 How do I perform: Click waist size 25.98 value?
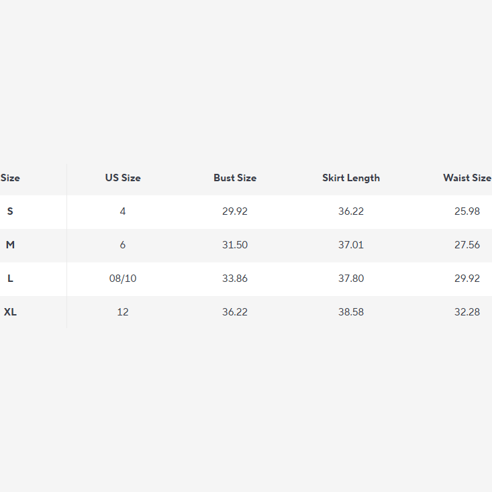pos(467,211)
